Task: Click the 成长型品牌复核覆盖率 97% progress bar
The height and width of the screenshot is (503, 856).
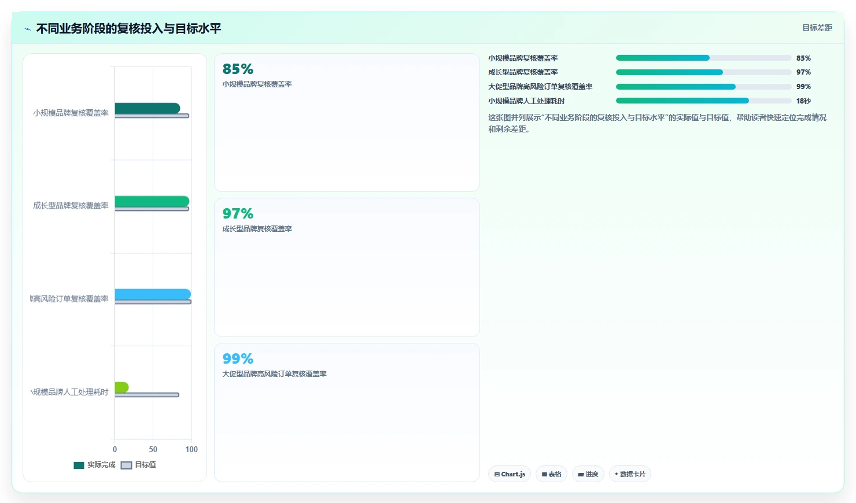Action: 703,72
